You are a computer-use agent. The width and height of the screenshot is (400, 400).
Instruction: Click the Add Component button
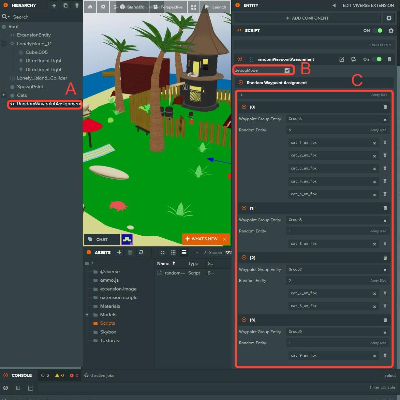pyautogui.click(x=307, y=18)
